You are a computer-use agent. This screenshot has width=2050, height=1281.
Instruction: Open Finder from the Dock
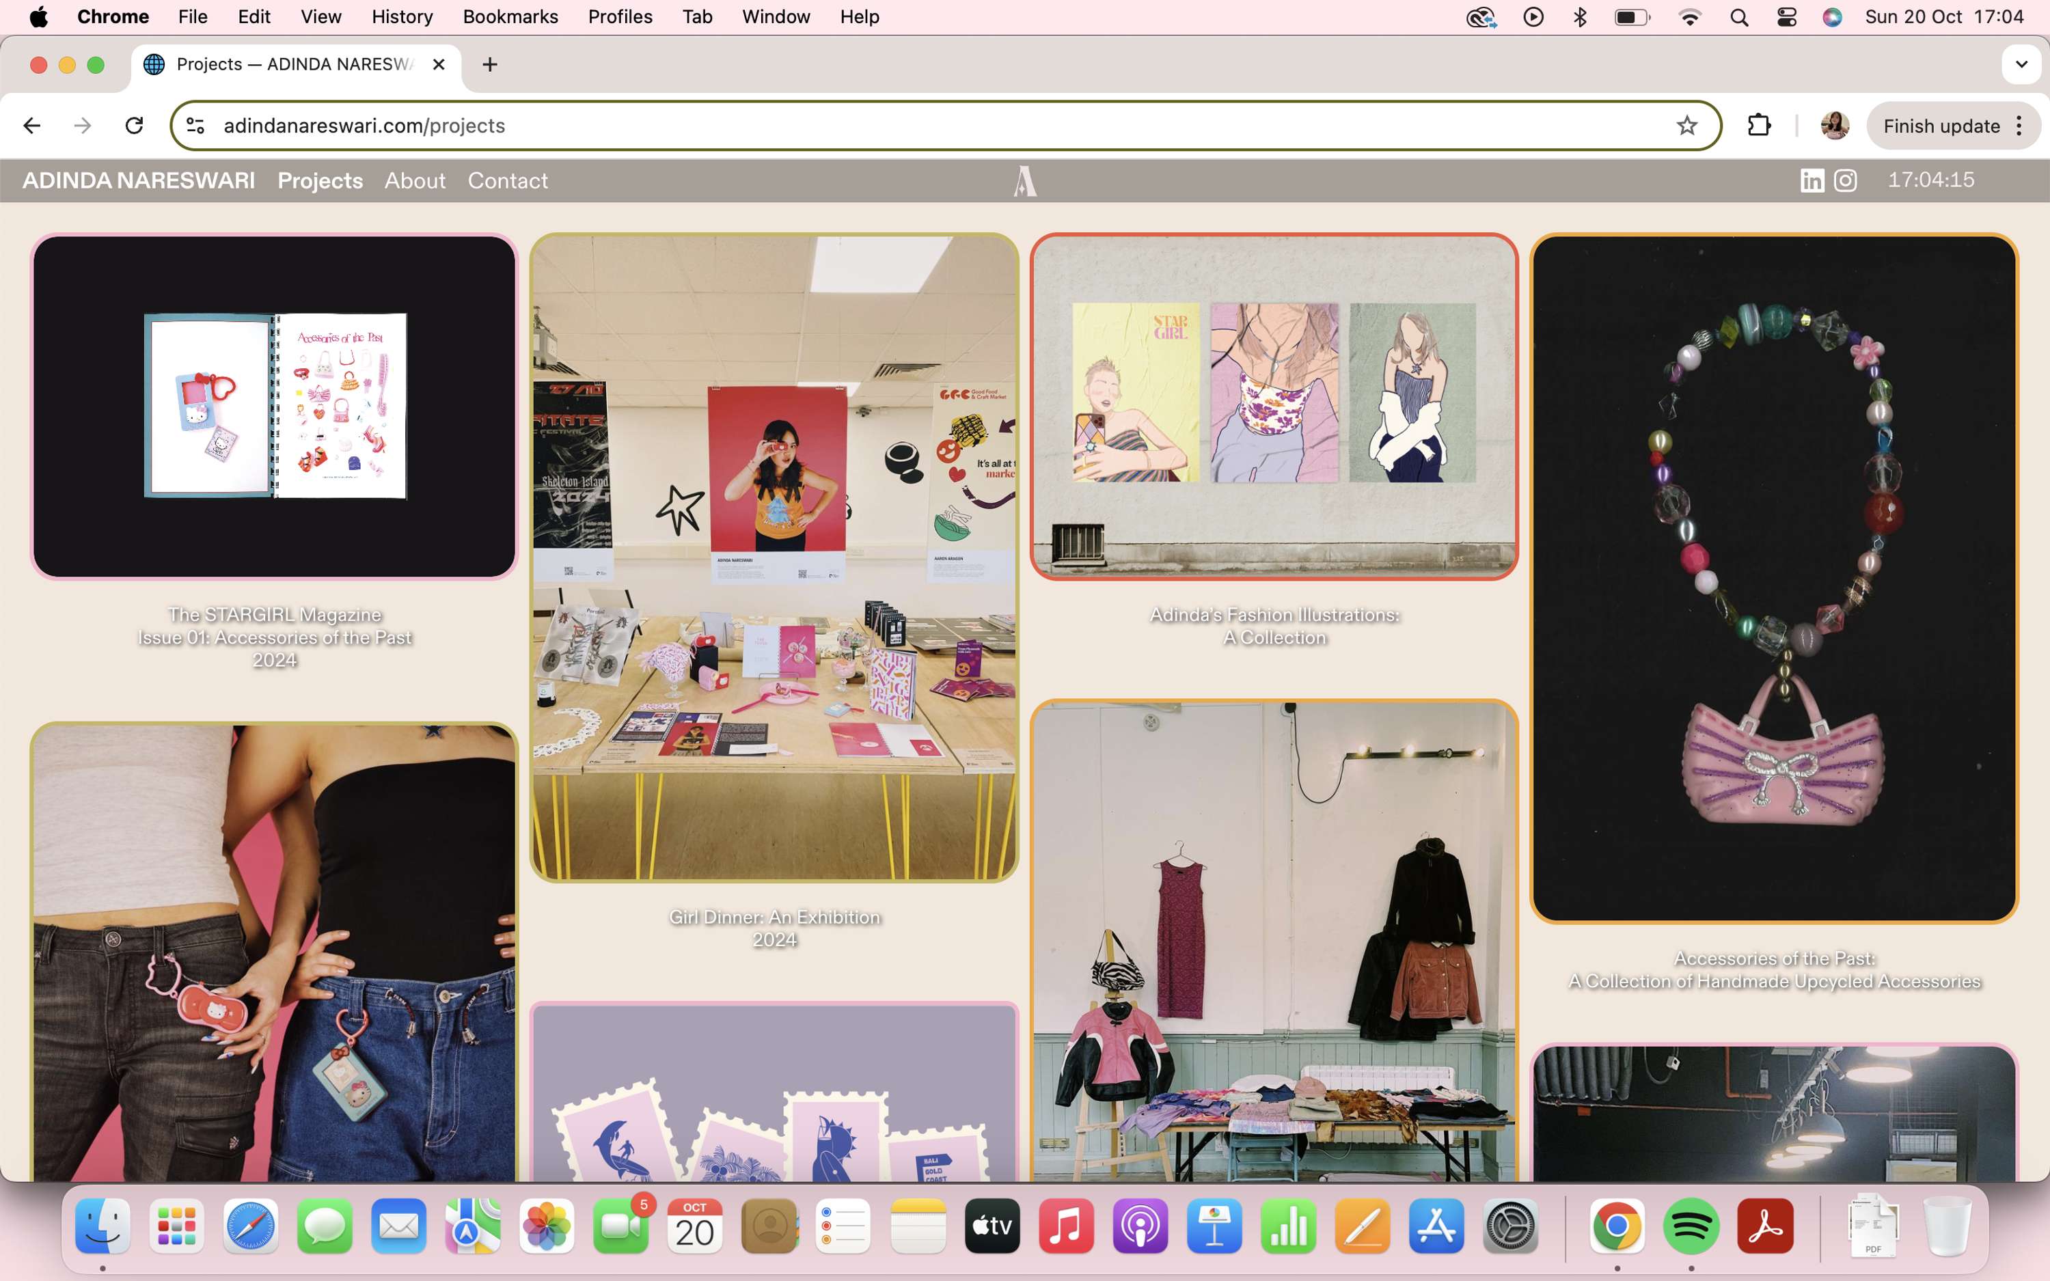[x=102, y=1226]
